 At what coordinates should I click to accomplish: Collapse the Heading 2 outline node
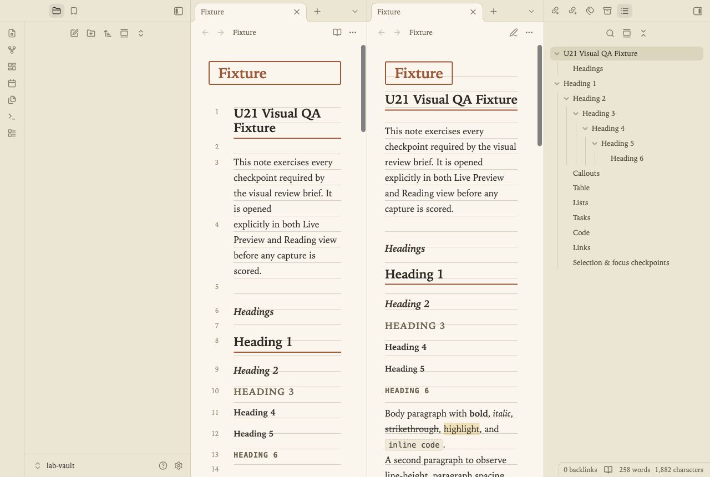(566, 99)
